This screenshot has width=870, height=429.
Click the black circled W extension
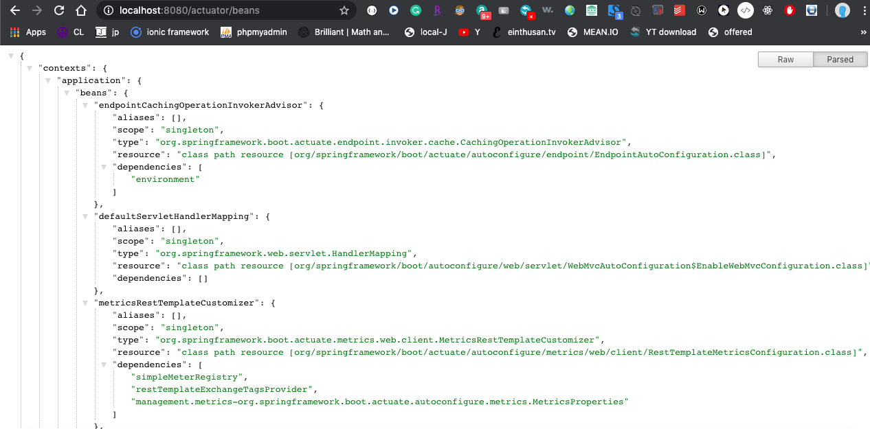point(702,10)
